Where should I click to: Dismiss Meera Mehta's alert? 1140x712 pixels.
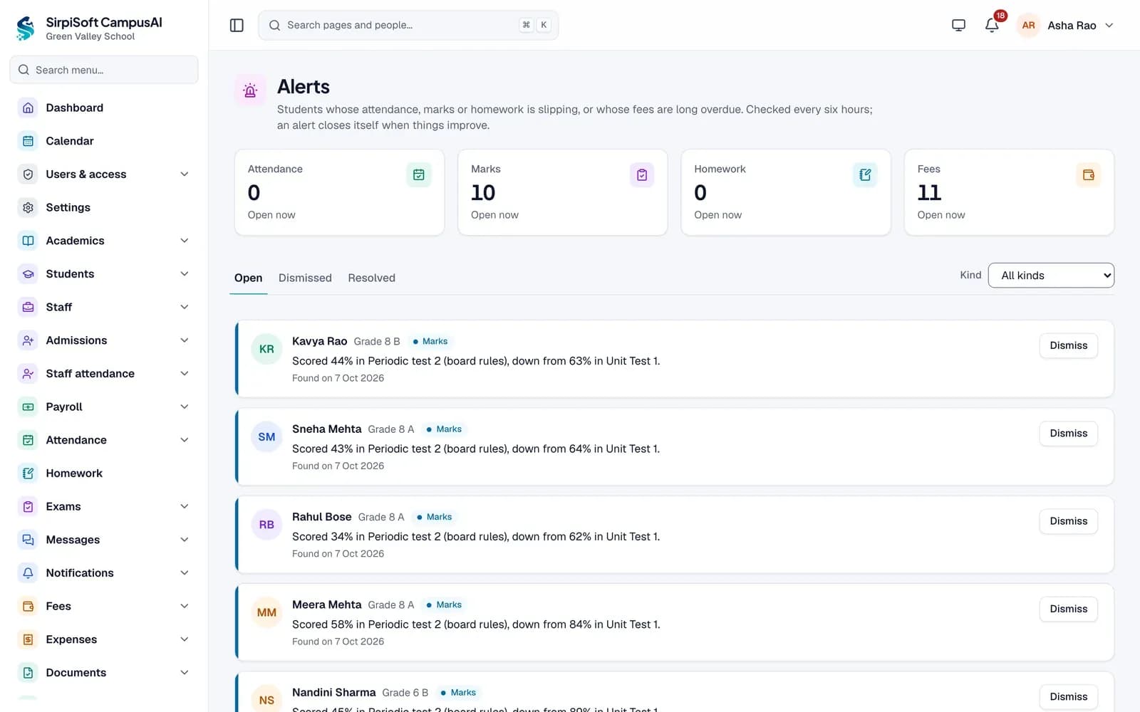[x=1068, y=609]
